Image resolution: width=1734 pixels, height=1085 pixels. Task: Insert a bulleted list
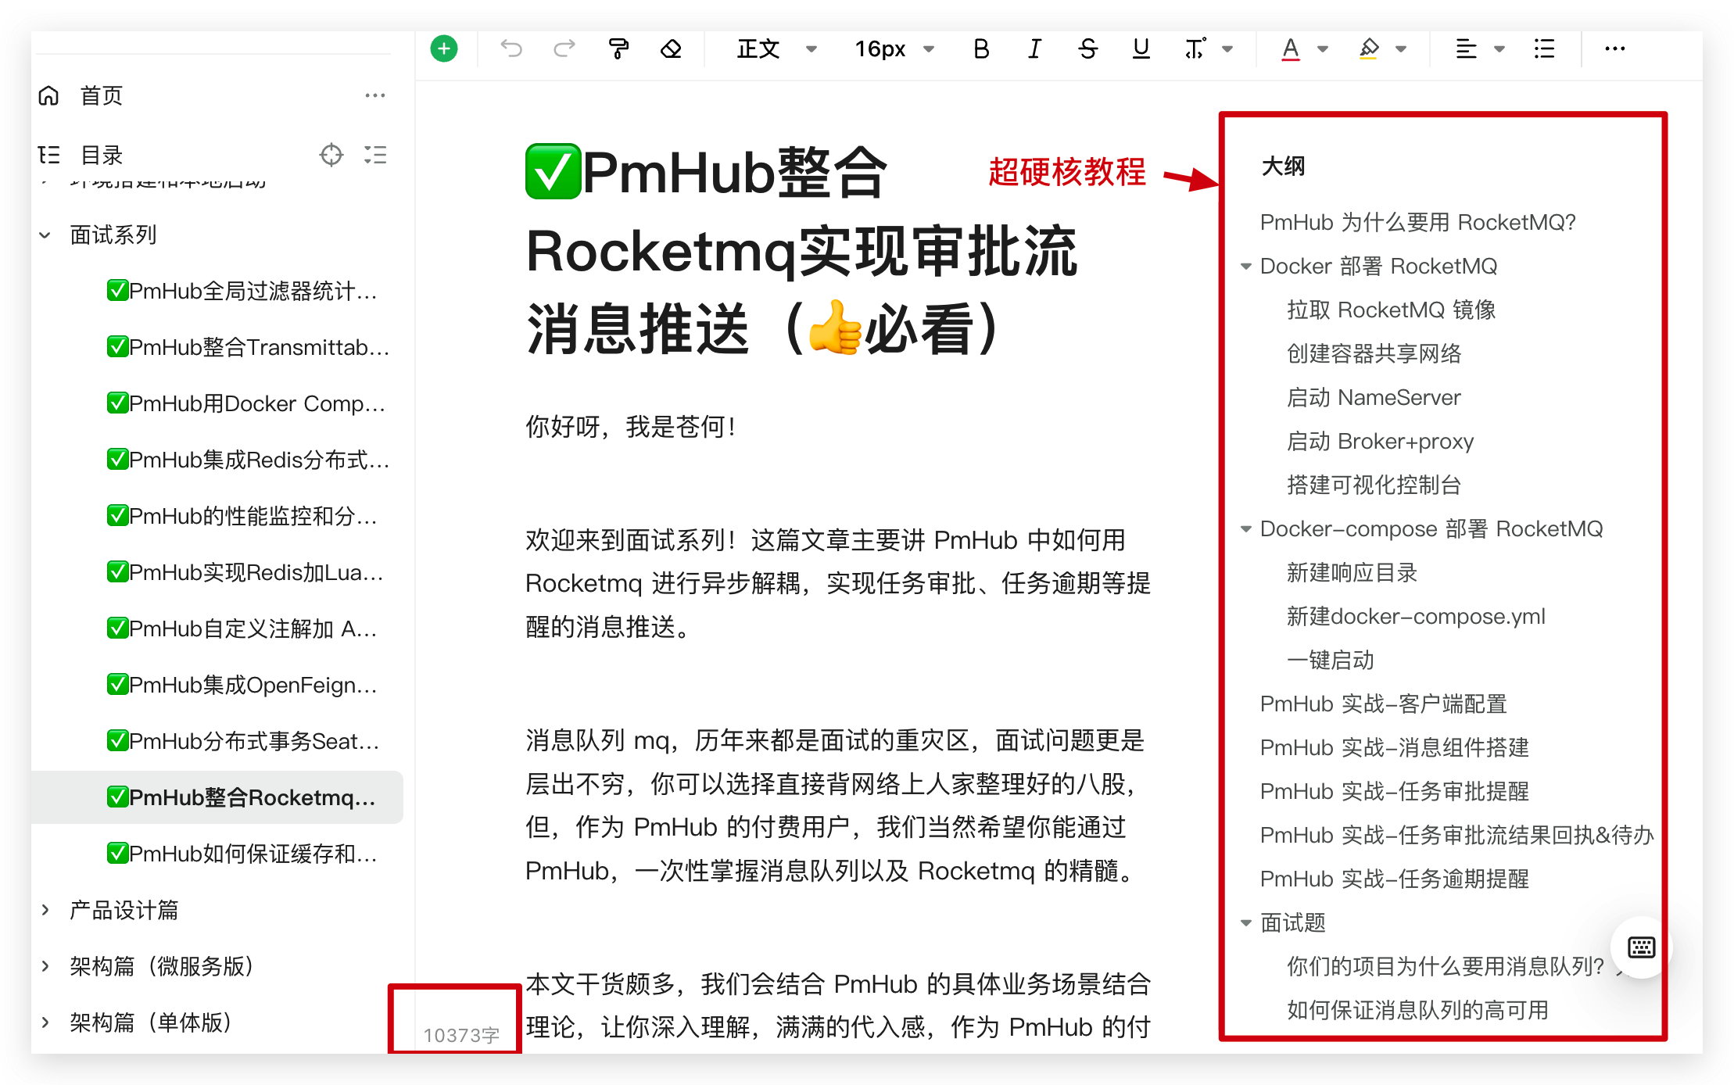1544,48
